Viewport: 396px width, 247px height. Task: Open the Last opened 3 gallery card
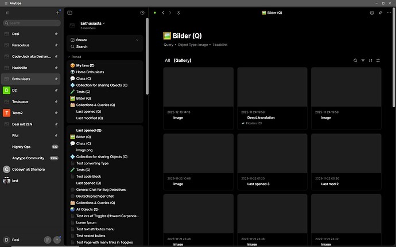(x=272, y=162)
